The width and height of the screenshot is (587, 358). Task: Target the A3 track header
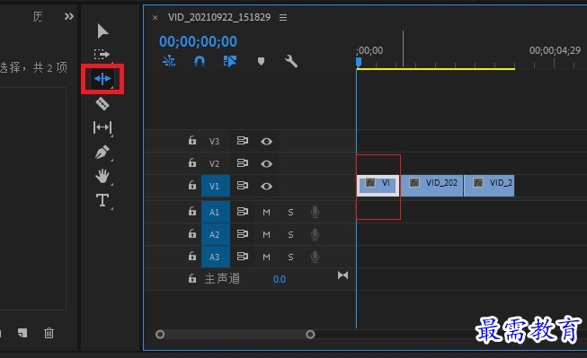tap(215, 257)
